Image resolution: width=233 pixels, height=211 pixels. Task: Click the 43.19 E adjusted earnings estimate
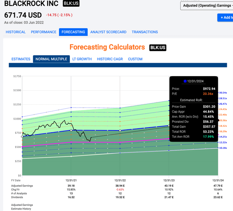tap(169, 186)
